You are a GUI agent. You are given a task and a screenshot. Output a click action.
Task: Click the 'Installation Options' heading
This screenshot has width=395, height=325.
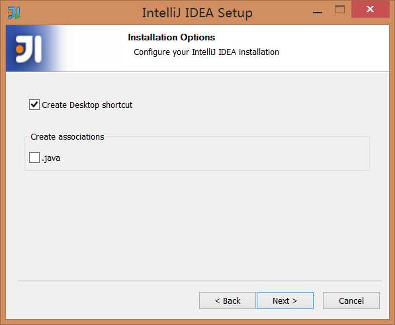[171, 37]
